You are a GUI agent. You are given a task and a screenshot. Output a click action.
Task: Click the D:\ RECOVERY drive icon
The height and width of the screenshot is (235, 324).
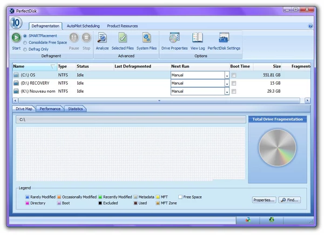coord(16,83)
